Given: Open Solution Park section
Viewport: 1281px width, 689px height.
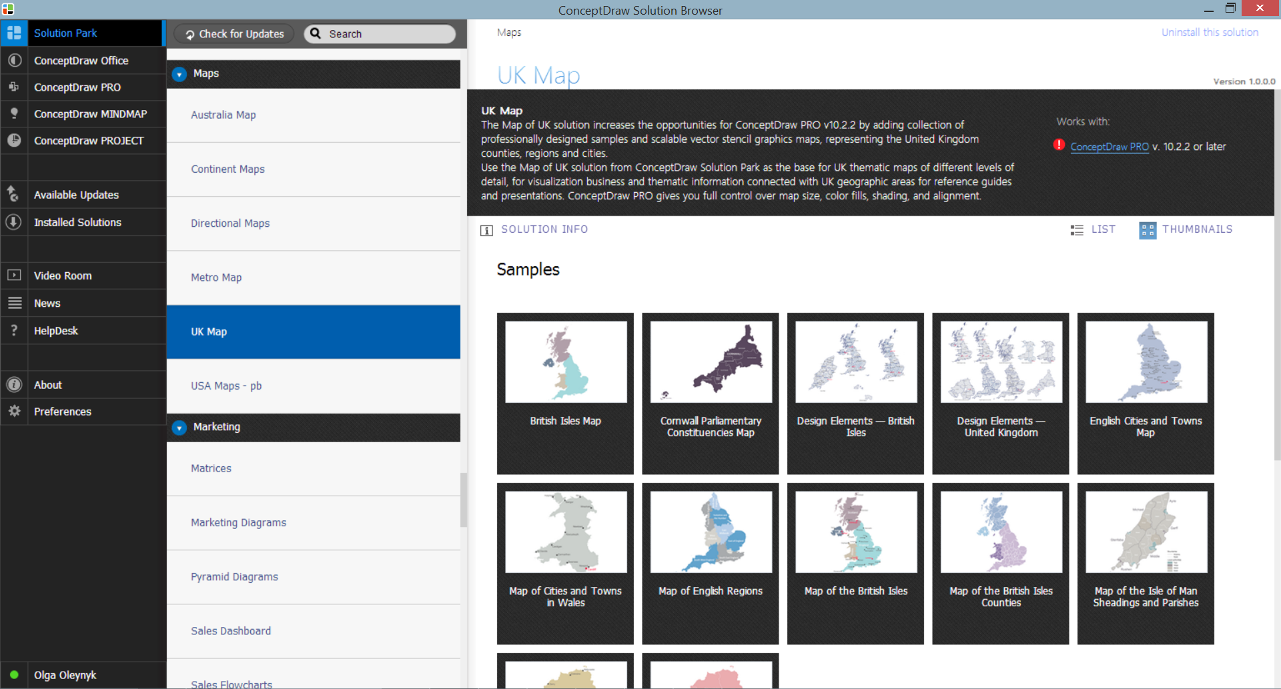Looking at the screenshot, I should [81, 33].
